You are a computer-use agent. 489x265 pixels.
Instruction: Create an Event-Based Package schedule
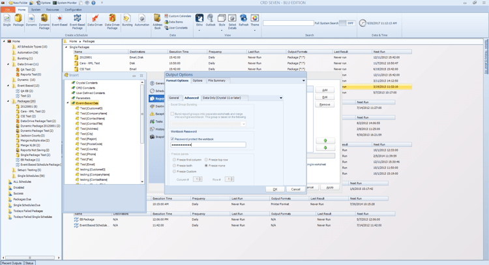78,22
